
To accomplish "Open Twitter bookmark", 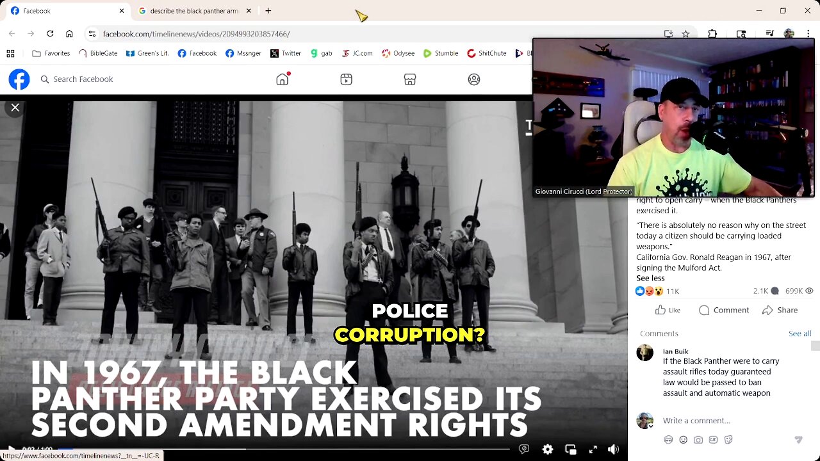I will click(x=285, y=53).
